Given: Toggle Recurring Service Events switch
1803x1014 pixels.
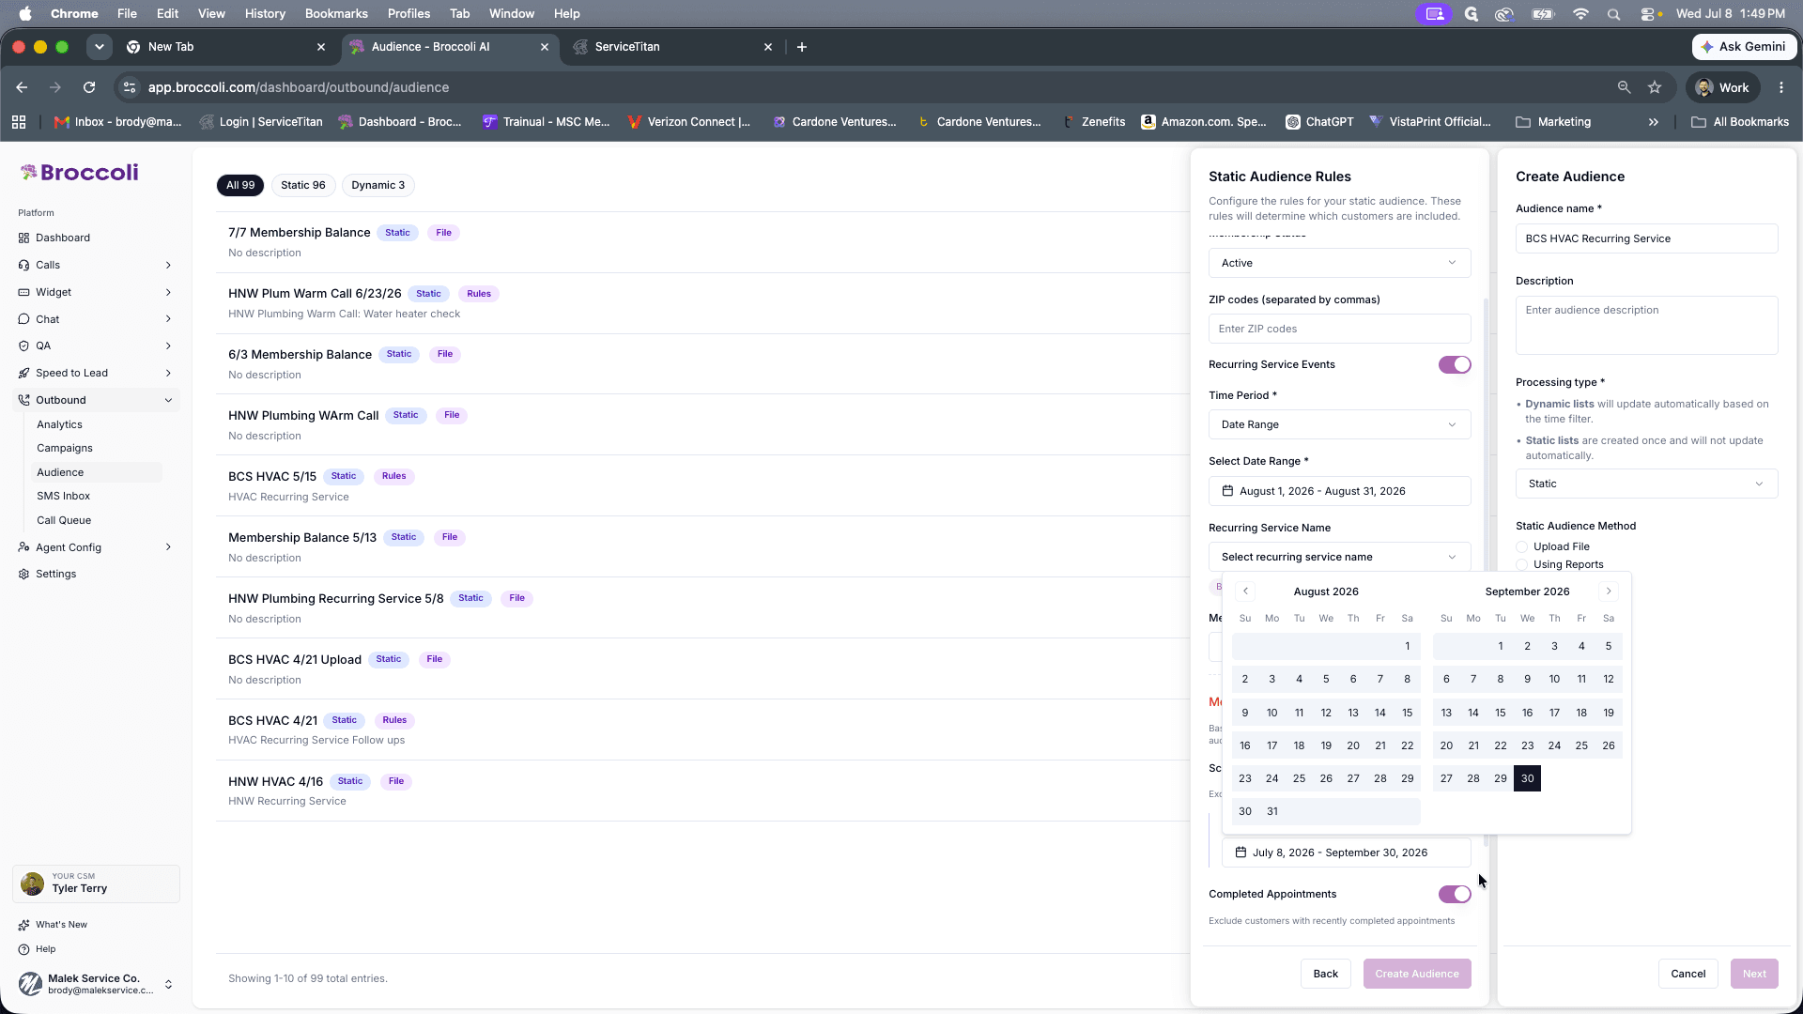Looking at the screenshot, I should tap(1455, 364).
